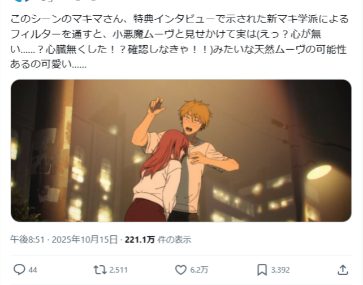Click the 件の表示 views label
This screenshot has width=363, height=285.
click(x=174, y=239)
